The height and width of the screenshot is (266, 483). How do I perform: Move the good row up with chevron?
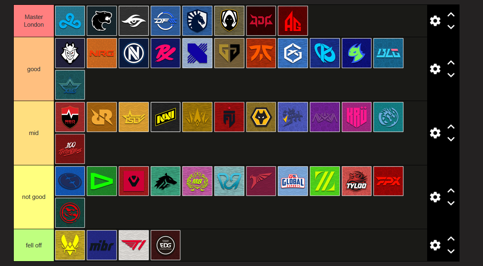click(451, 63)
